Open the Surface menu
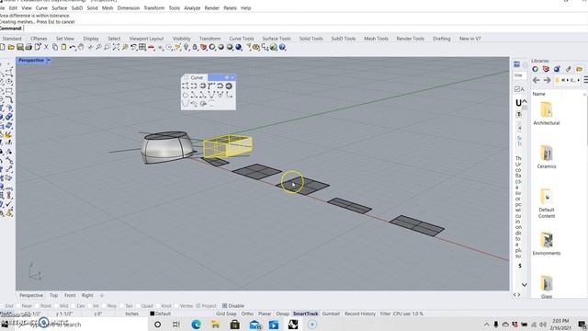This screenshot has width=588, height=331. click(59, 8)
